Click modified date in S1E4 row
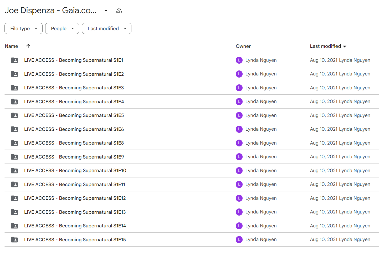This screenshot has height=255, width=379. 324,101
